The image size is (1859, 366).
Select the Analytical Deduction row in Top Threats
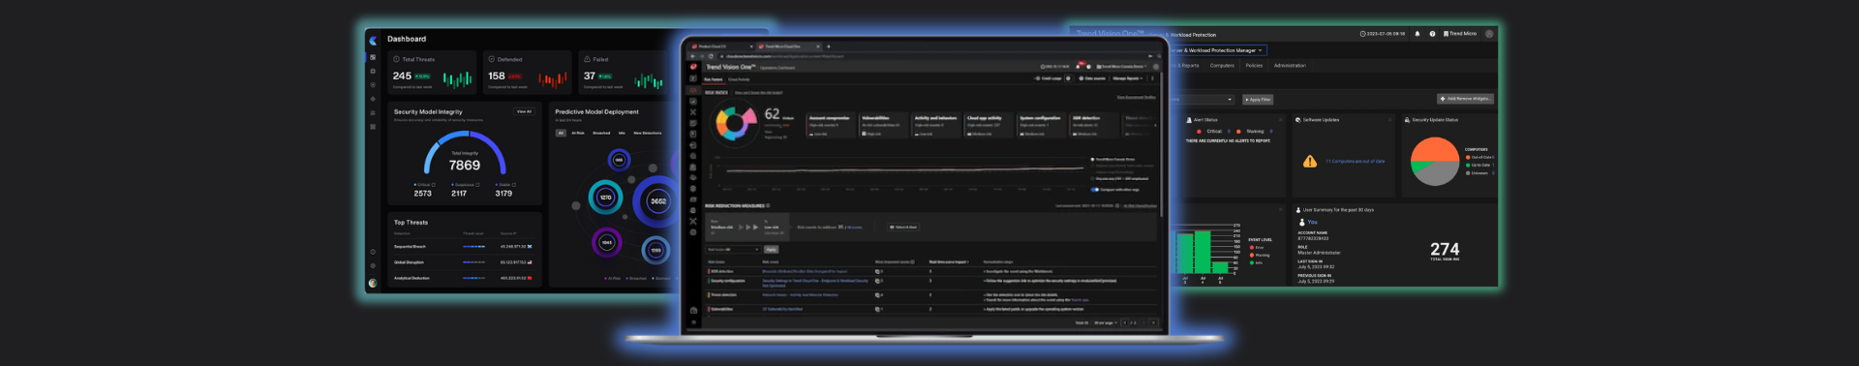pos(464,278)
